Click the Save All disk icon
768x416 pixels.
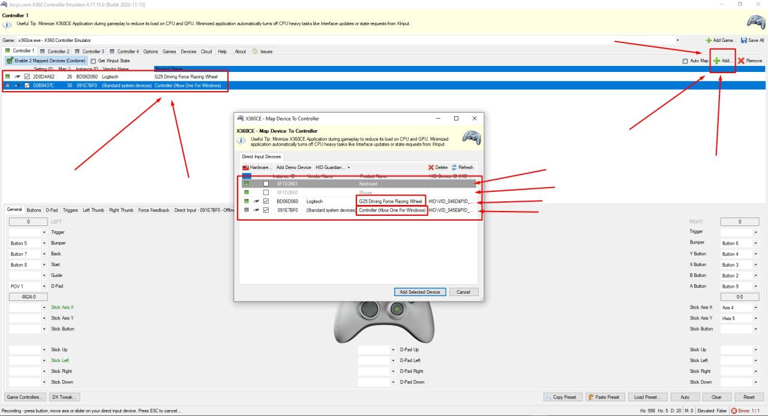[744, 40]
